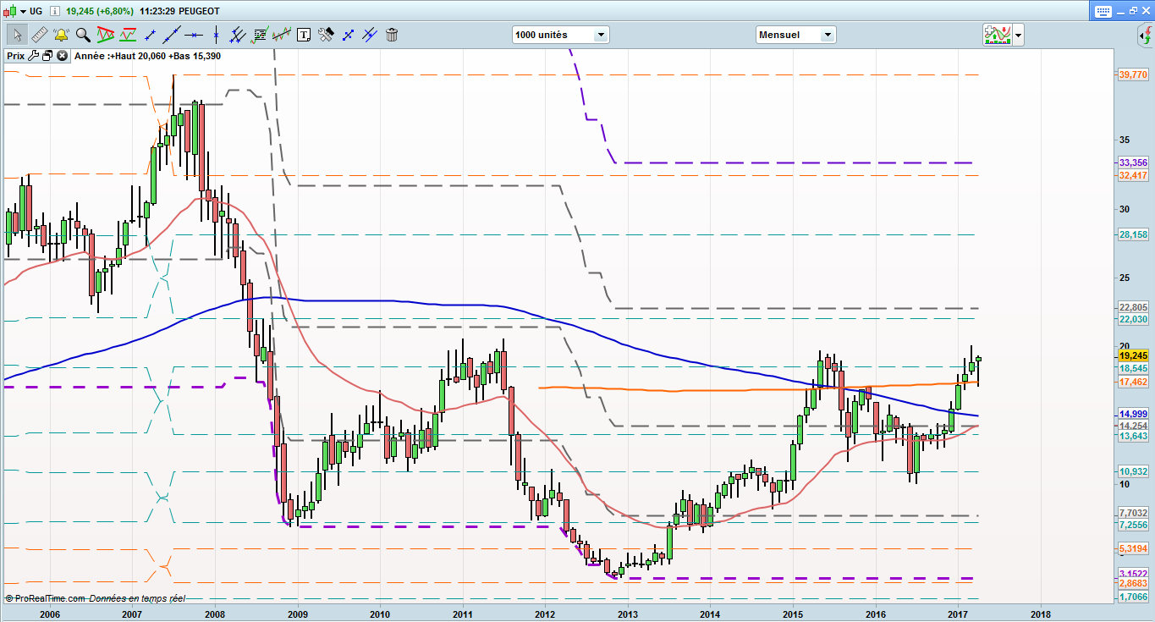Choose the crossed-out line tool
This screenshot has width=1155, height=622.
pyautogui.click(x=370, y=35)
